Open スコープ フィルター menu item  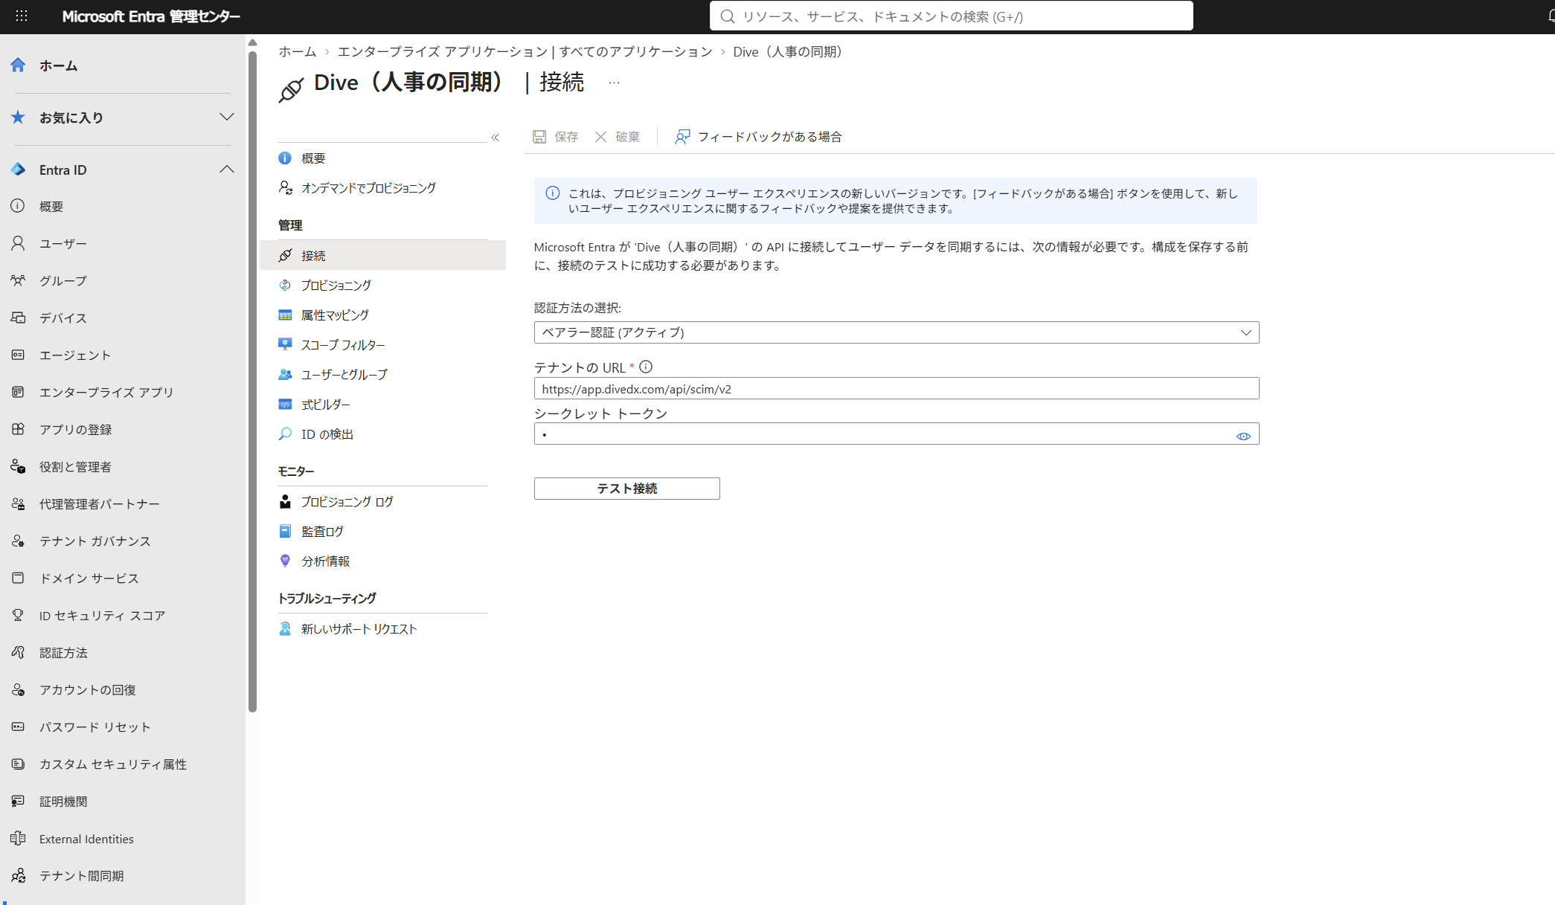343,345
